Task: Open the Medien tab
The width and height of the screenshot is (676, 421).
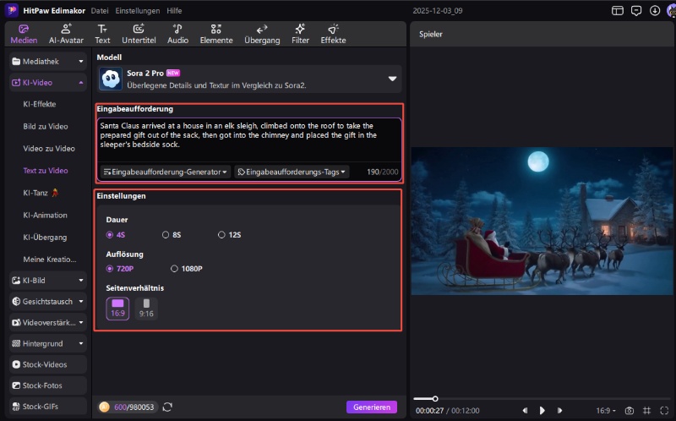Action: pos(24,34)
